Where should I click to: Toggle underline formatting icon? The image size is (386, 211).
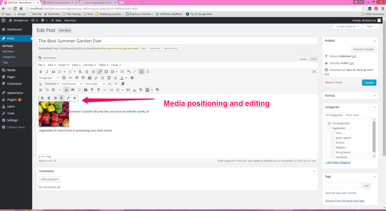tap(41, 84)
